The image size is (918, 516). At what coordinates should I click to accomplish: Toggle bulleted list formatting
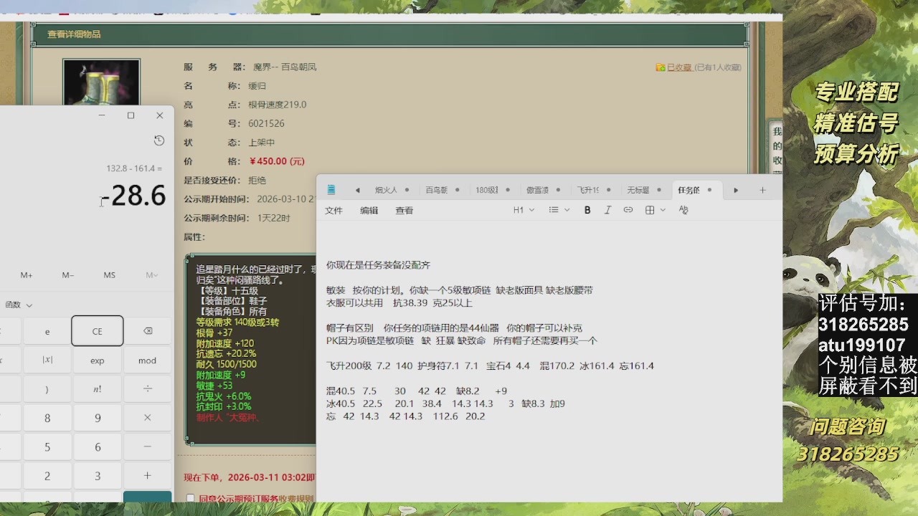coord(554,209)
